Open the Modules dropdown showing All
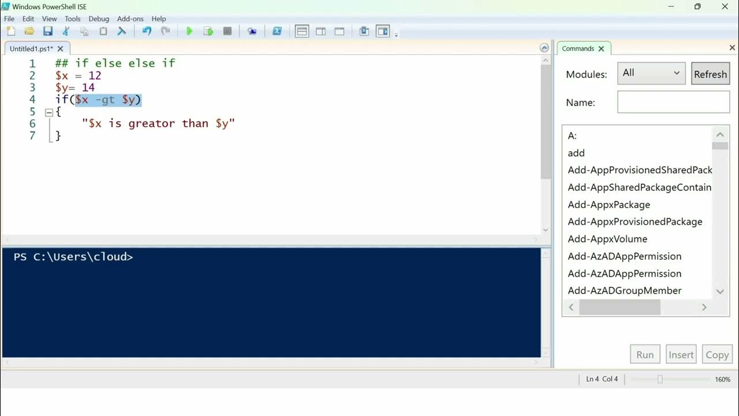The width and height of the screenshot is (739, 416). tap(651, 73)
